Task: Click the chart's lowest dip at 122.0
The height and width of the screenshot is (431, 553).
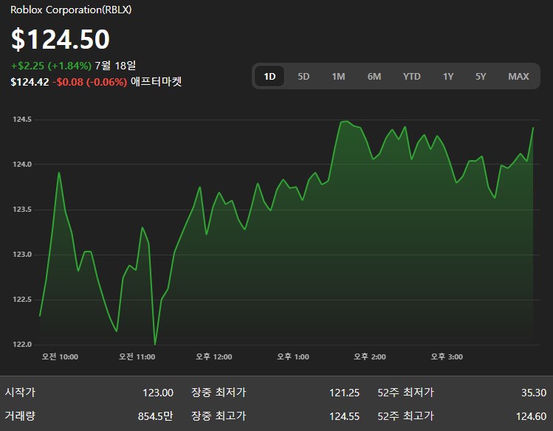Action: point(155,344)
